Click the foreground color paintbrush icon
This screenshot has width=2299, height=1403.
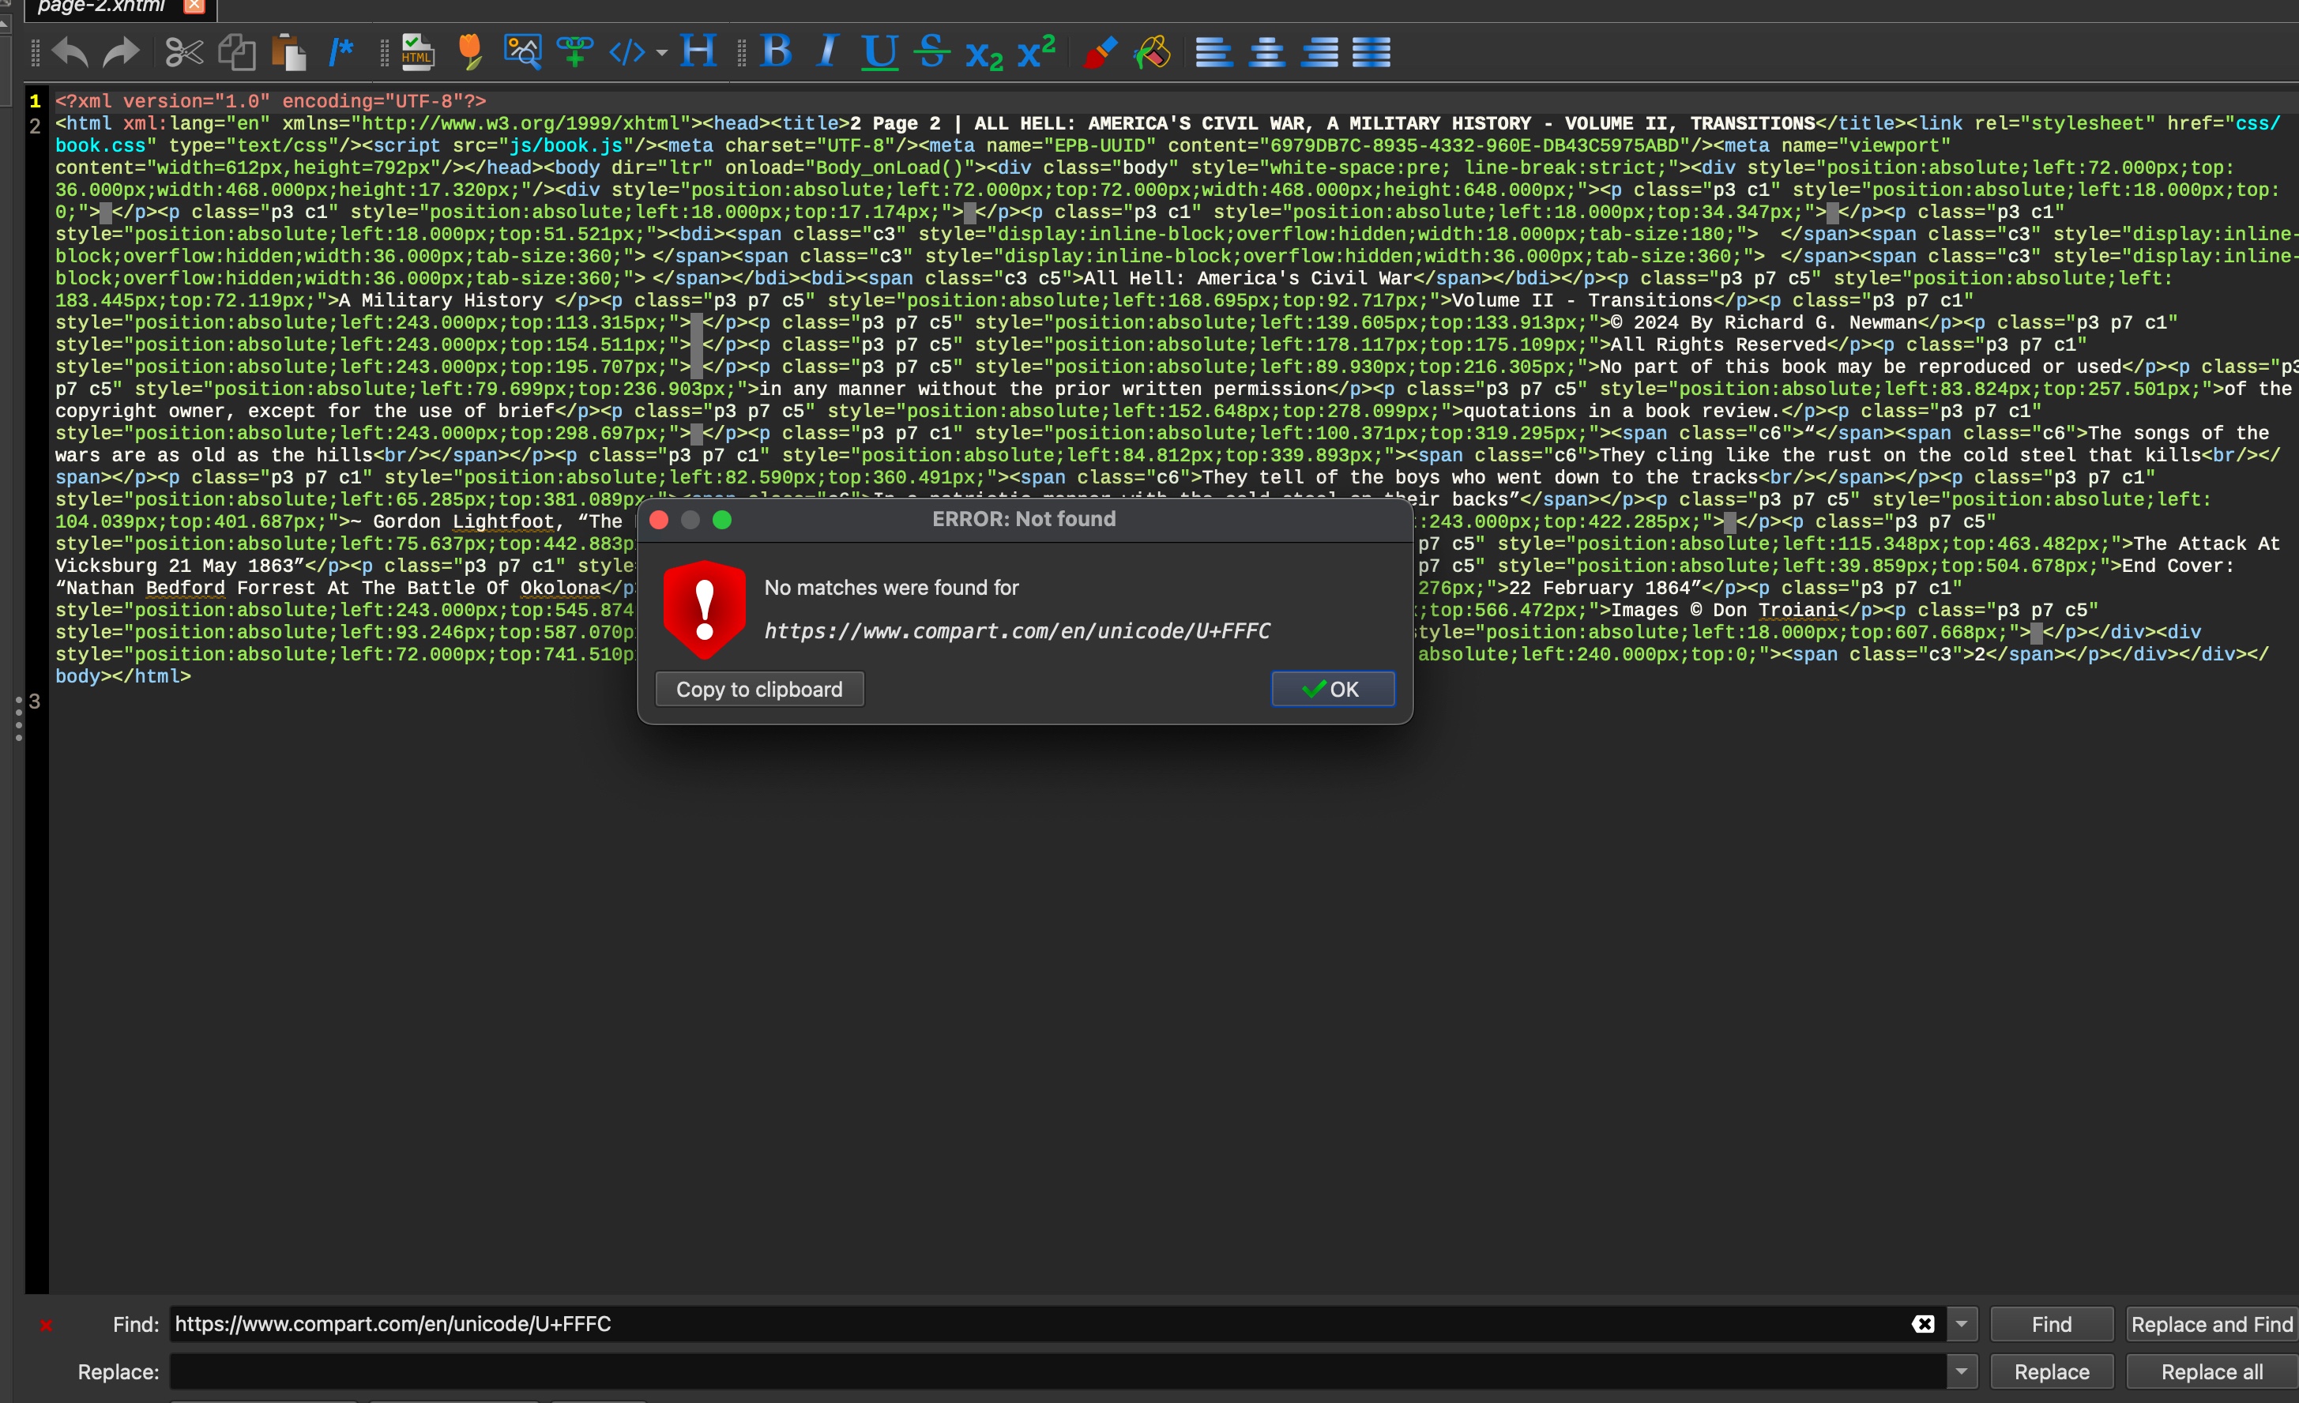coord(1100,52)
